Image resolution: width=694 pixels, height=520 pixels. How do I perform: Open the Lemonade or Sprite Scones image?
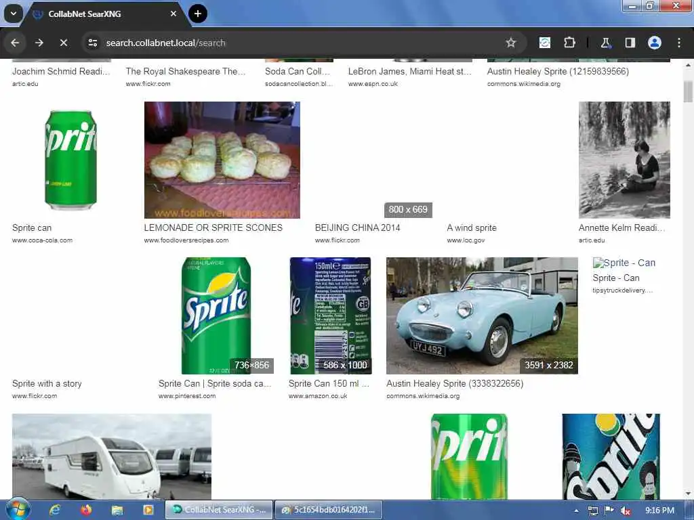coord(222,160)
